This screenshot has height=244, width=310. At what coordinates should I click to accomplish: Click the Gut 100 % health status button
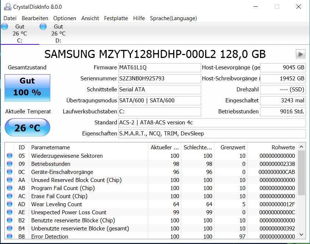point(27,88)
